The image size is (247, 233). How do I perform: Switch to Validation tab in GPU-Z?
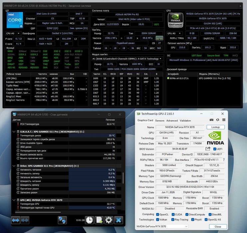(x=185, y=120)
